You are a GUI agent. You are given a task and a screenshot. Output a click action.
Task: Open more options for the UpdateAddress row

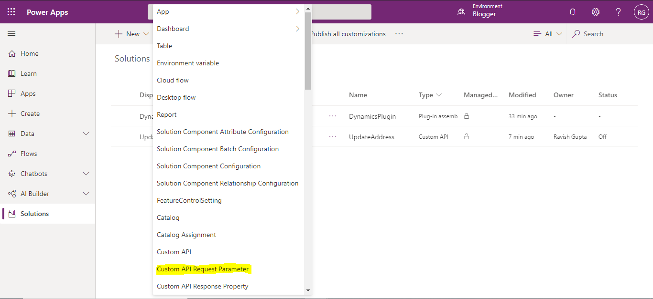(333, 136)
